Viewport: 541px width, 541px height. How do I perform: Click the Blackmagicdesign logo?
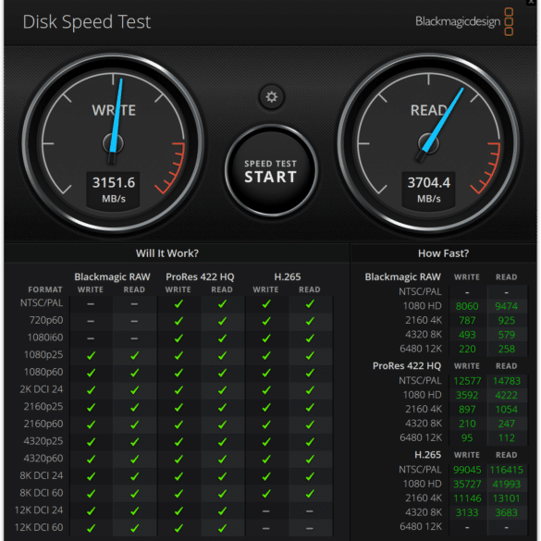pos(464,22)
